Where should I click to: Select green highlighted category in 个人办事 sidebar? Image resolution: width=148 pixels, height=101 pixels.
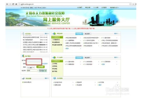(57, 61)
